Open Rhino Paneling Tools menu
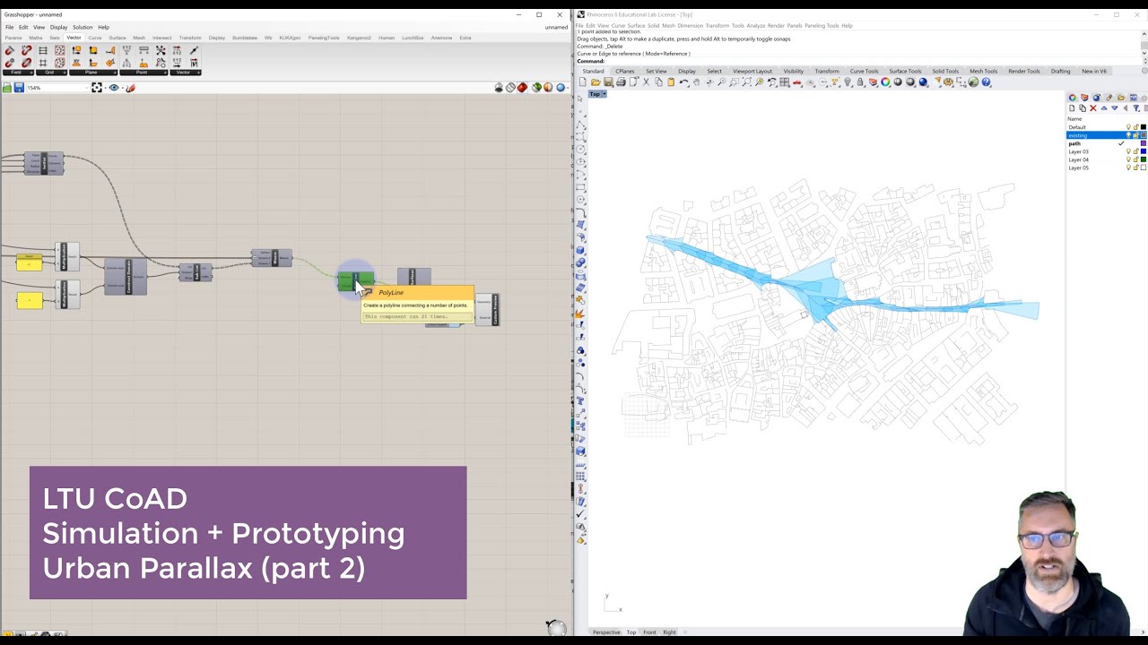The image size is (1148, 645). click(x=821, y=25)
